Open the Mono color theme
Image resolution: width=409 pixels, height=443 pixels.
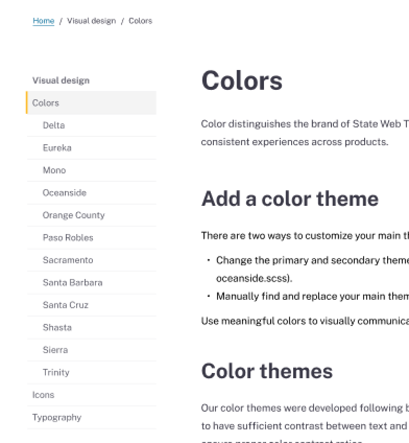click(54, 170)
